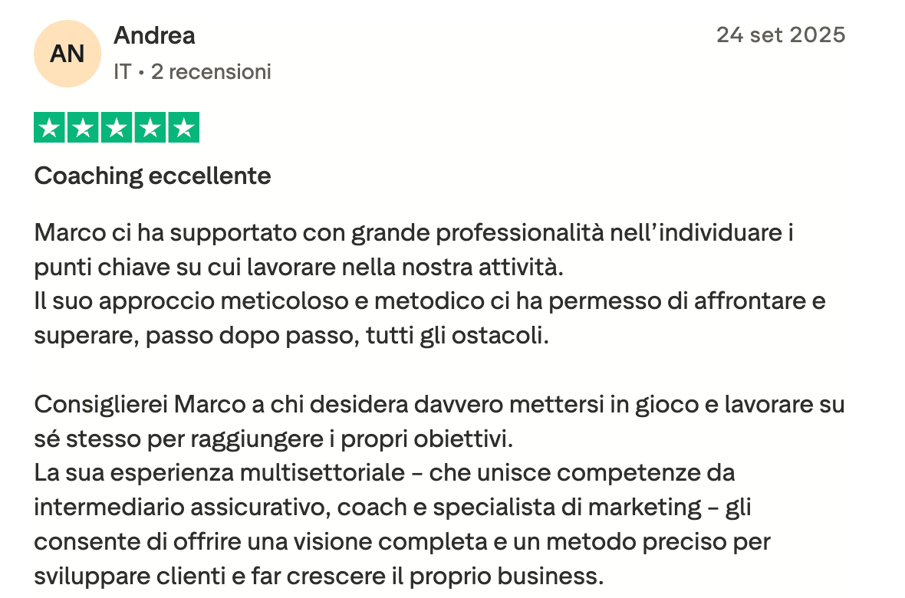Open reviewer Andrea's profile name
Image resolution: width=905 pixels, height=598 pixels.
click(154, 35)
